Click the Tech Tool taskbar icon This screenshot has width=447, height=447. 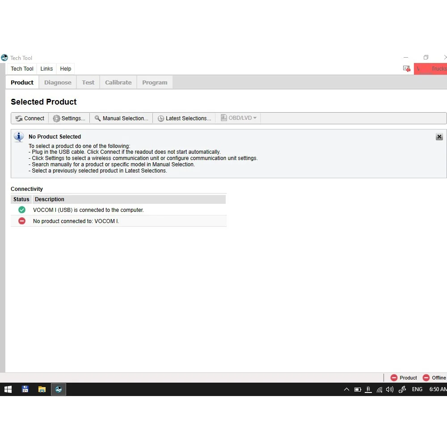click(x=59, y=389)
